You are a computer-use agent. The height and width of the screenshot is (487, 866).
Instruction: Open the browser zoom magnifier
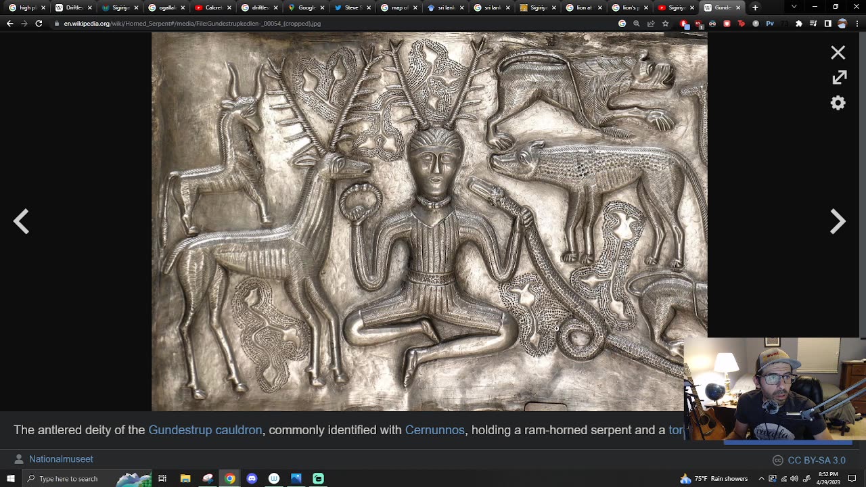pyautogui.click(x=636, y=24)
